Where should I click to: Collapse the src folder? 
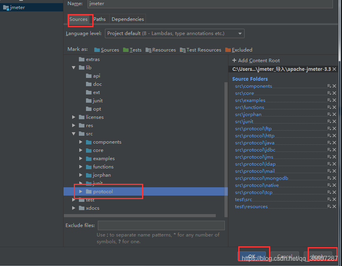(74, 134)
